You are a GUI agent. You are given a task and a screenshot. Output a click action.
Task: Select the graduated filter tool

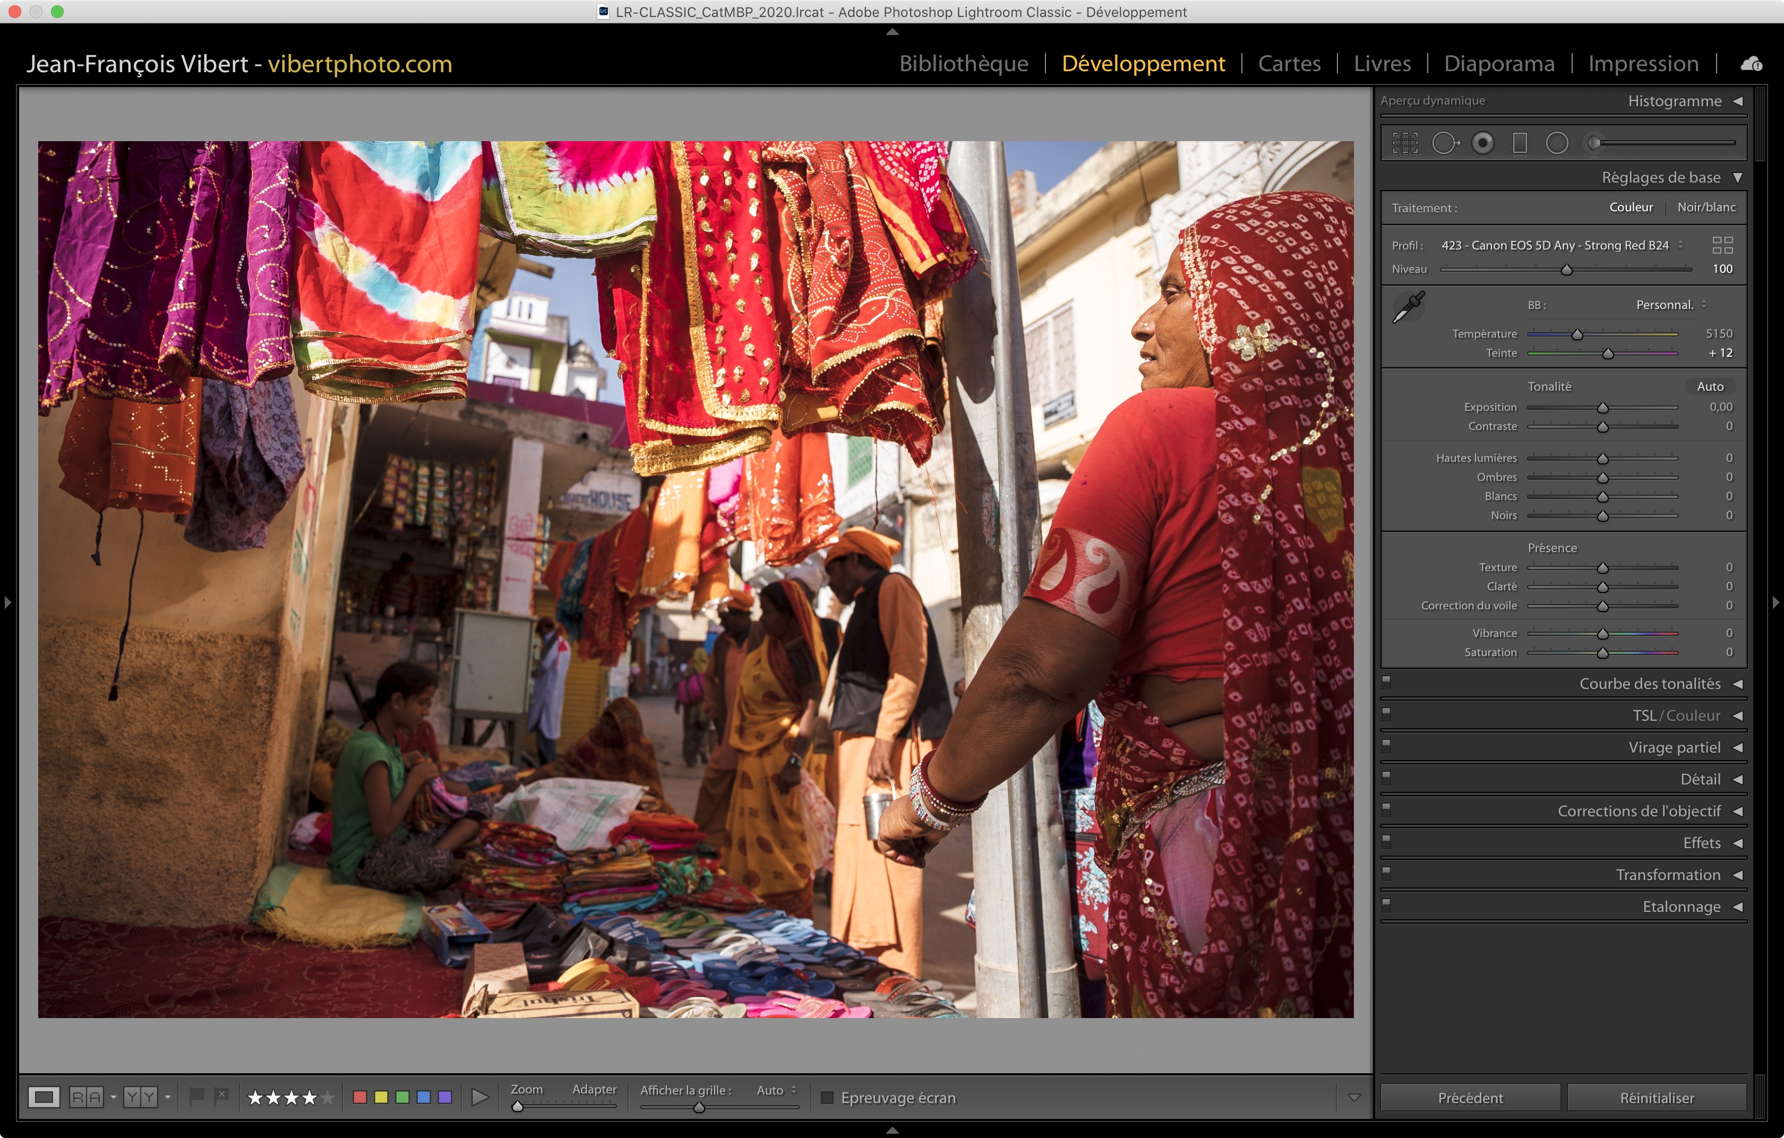coord(1520,143)
